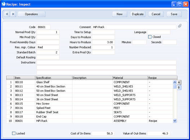Click the Item column header
190x140 pixels.
24,78
